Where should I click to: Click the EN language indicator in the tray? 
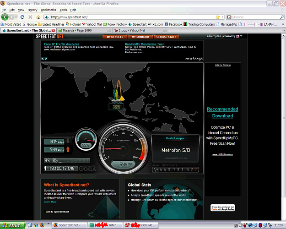[x=236, y=225]
